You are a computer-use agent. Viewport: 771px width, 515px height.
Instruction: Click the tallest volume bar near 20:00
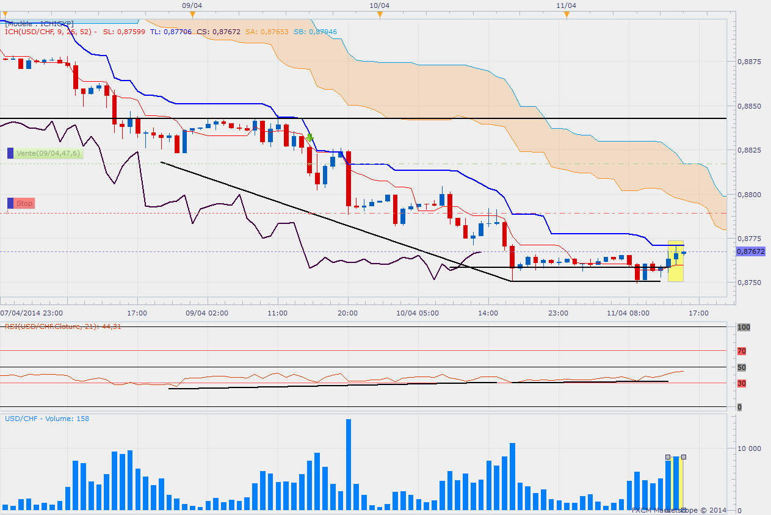pos(348,464)
